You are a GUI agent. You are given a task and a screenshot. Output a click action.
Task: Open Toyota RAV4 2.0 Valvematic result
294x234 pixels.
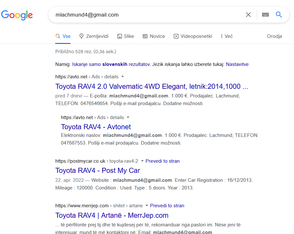tap(152, 86)
